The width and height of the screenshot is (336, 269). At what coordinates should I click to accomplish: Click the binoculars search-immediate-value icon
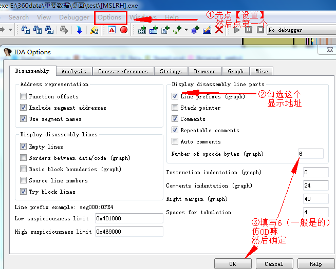pyautogui.click(x=26, y=30)
